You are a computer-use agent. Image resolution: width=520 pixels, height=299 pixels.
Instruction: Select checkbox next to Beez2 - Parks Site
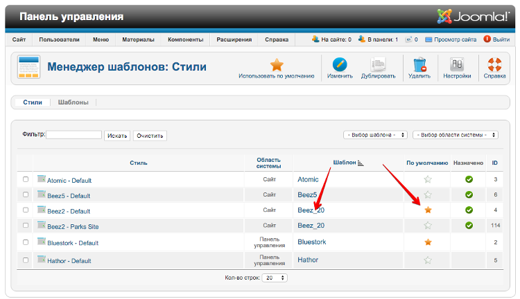26,226
